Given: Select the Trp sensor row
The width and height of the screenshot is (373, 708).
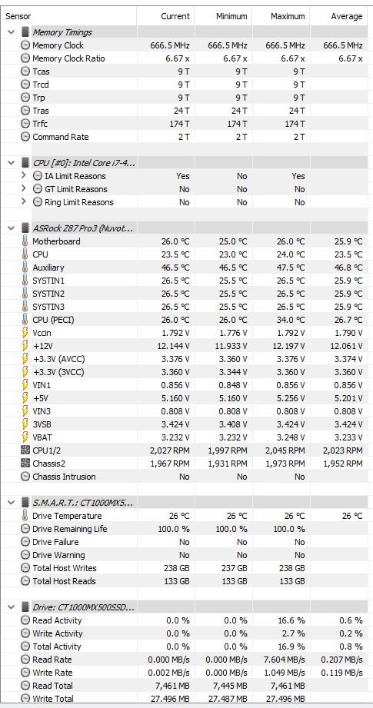Looking at the screenshot, I should click(186, 98).
